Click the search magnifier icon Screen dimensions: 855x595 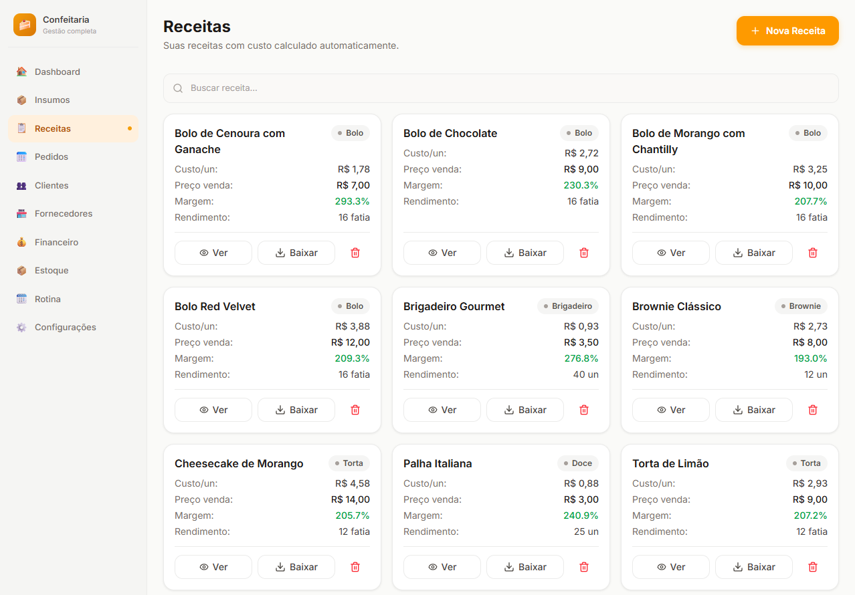pyautogui.click(x=178, y=88)
